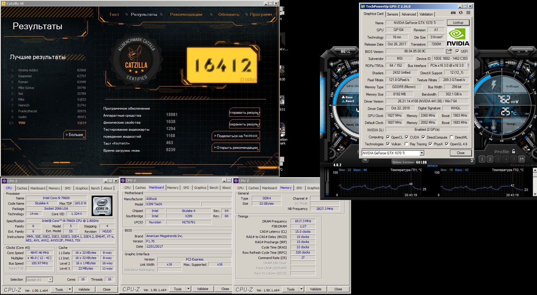Refresh GPU-Z data via circular arrows icon
Image resolution: width=537 pixels, height=295 pixels.
point(461,13)
